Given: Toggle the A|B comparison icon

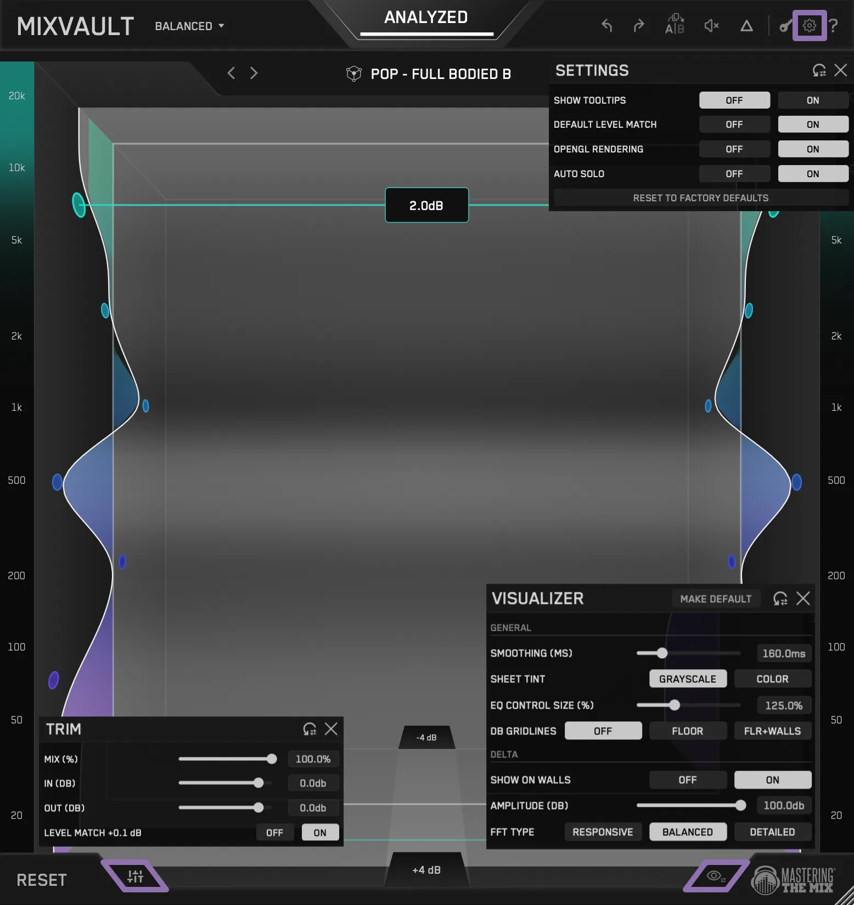Looking at the screenshot, I should point(675,25).
